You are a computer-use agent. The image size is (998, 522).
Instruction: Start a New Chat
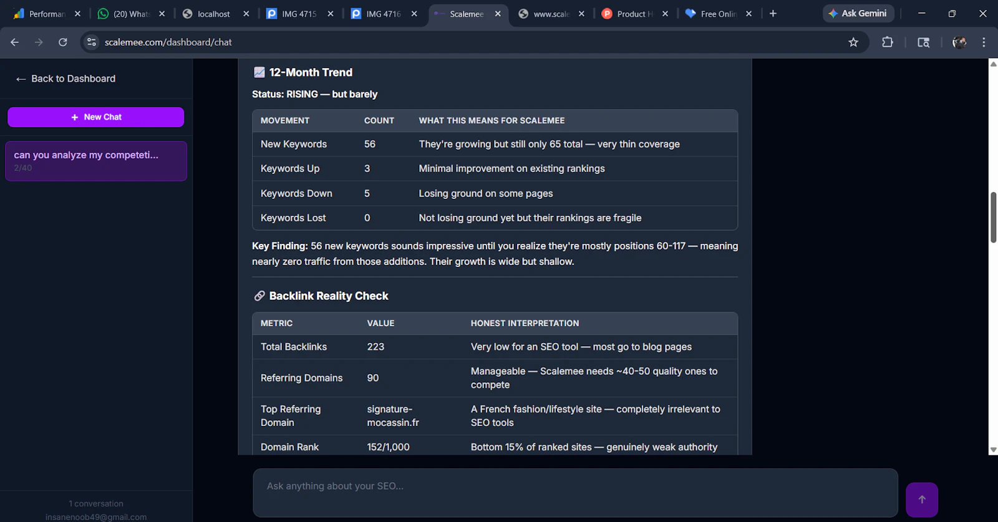[x=96, y=117]
